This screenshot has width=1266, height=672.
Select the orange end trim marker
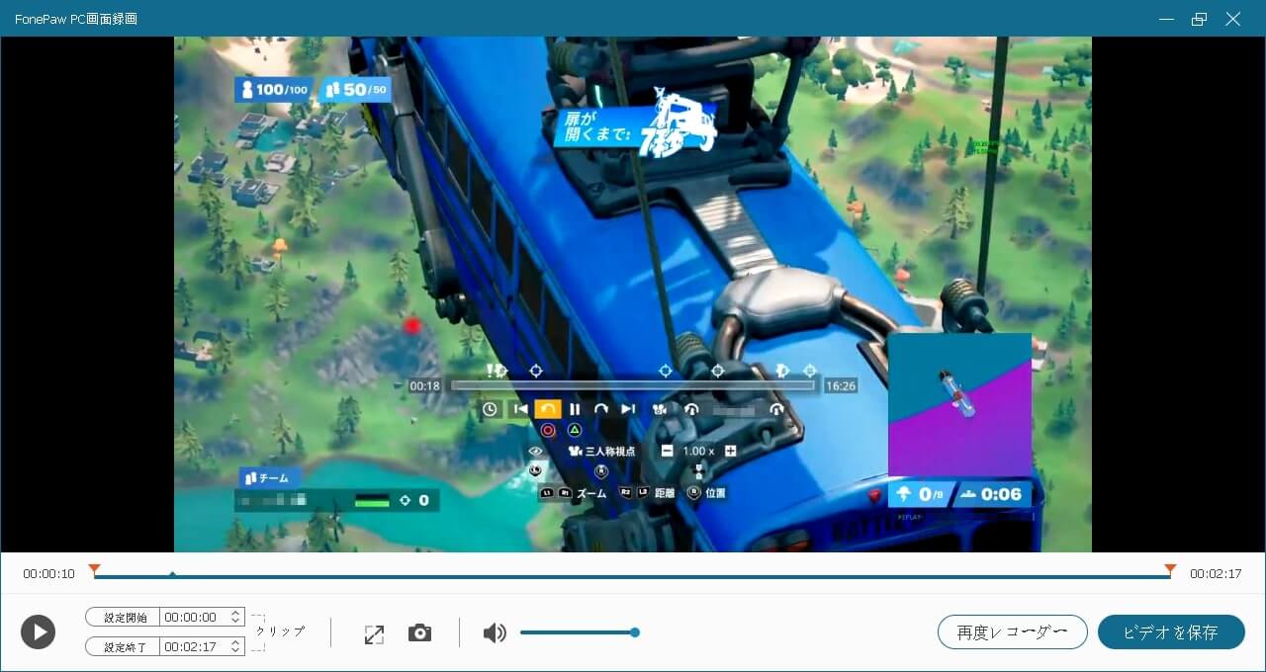point(1170,570)
